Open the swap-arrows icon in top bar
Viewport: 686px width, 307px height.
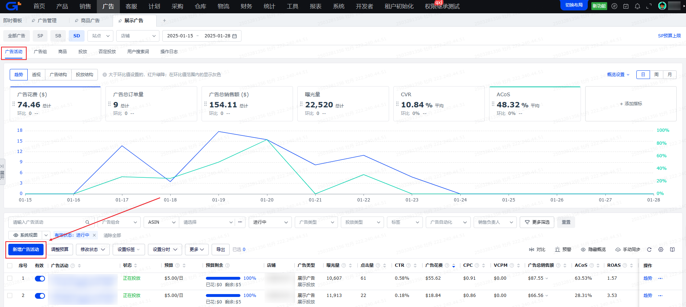pos(614,6)
